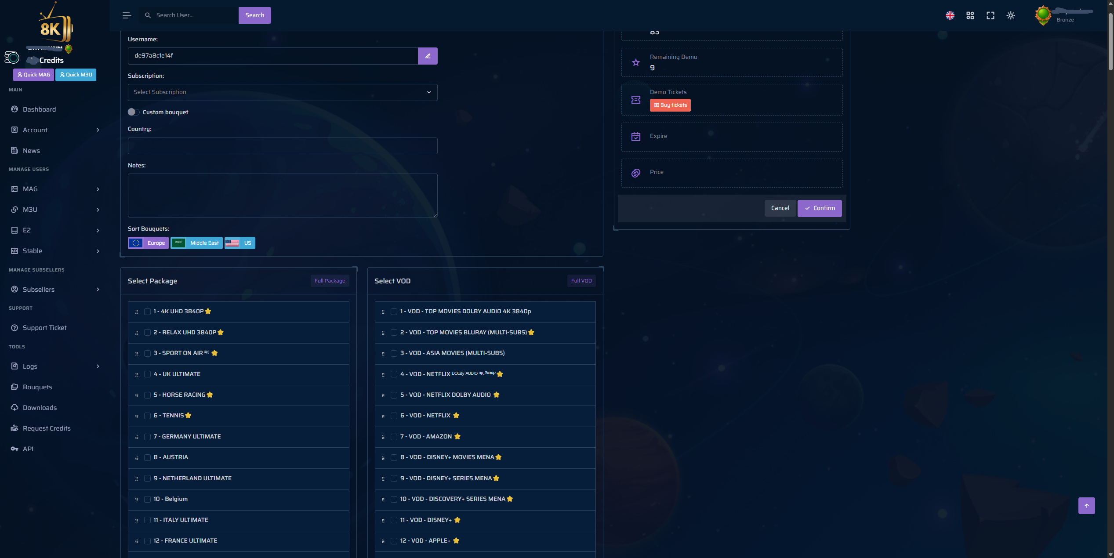Click the scroll-to-top arrow button

click(x=1086, y=505)
